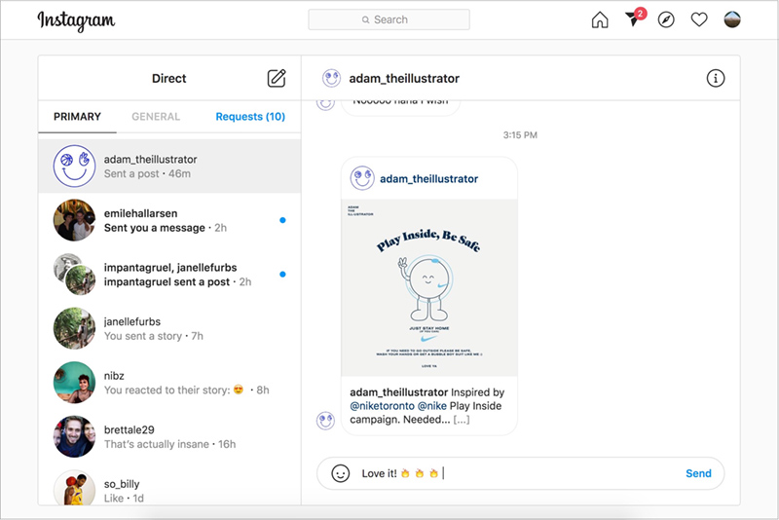This screenshot has height=520, width=779.
Task: Open emoji picker smiley icon
Action: pos(340,473)
